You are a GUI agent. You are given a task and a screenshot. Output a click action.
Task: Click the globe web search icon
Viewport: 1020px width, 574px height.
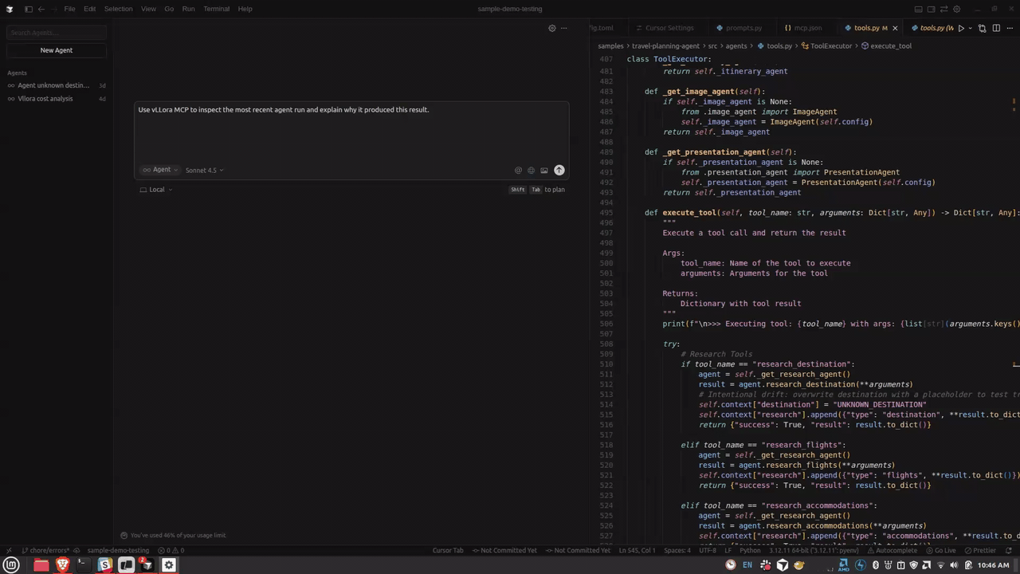click(531, 170)
